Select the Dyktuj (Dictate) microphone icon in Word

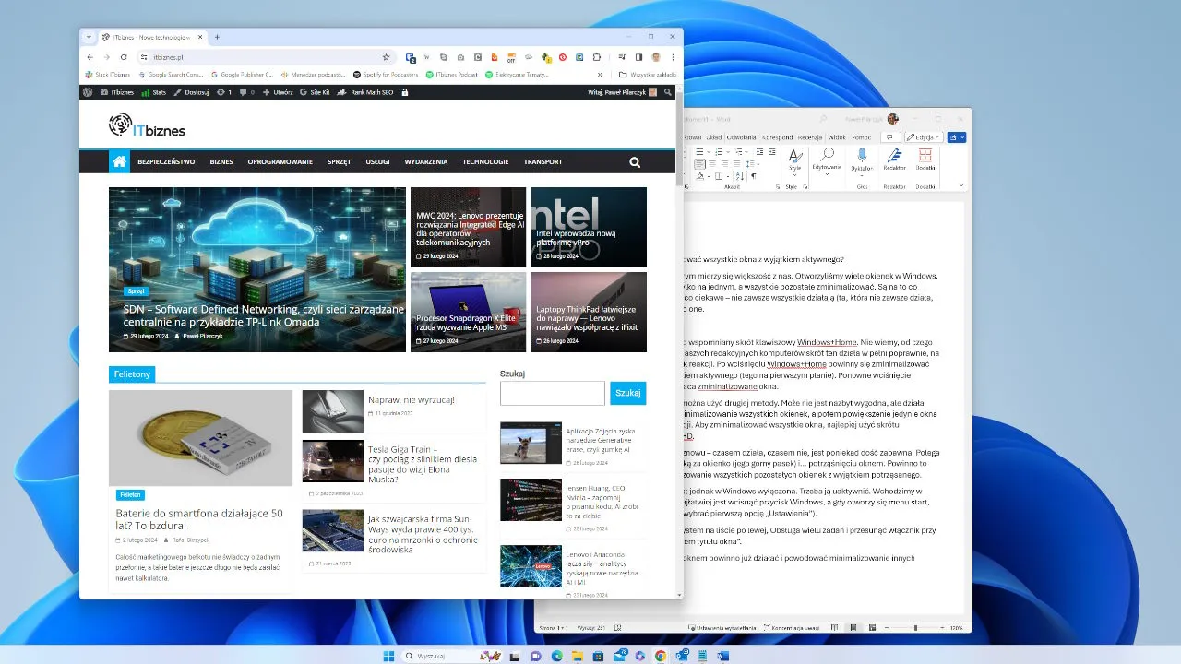[x=862, y=155]
